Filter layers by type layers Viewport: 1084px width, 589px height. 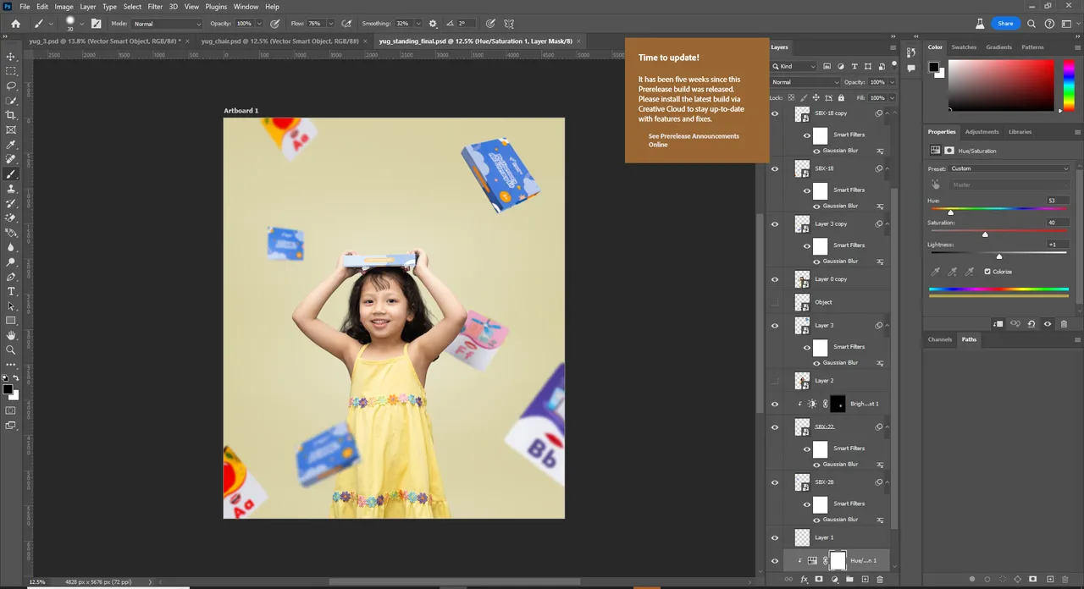point(854,66)
